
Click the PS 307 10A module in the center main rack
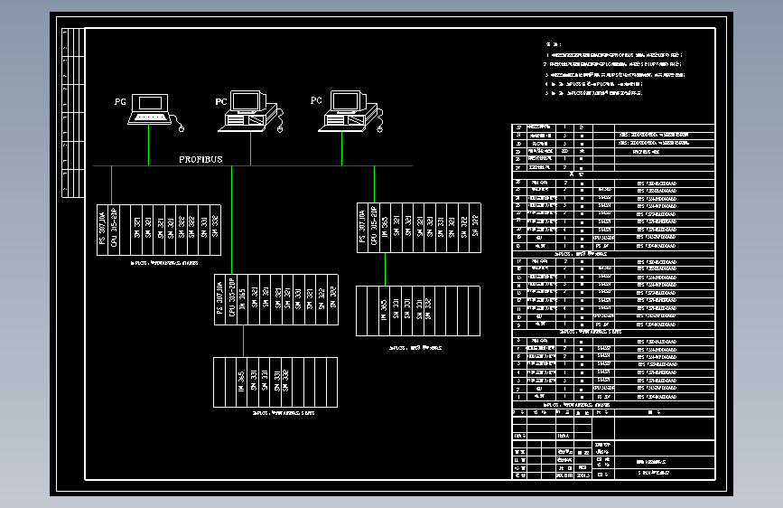(x=219, y=299)
